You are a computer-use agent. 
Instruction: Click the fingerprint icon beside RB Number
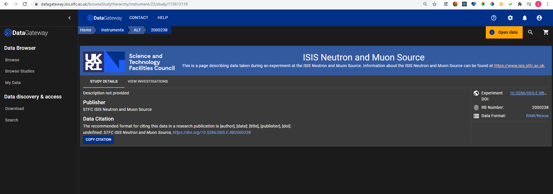476,107
